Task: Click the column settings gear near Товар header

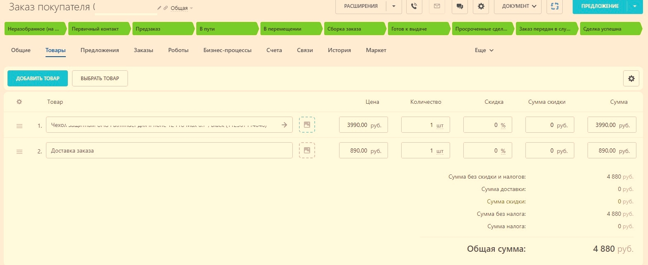Action: (x=19, y=102)
